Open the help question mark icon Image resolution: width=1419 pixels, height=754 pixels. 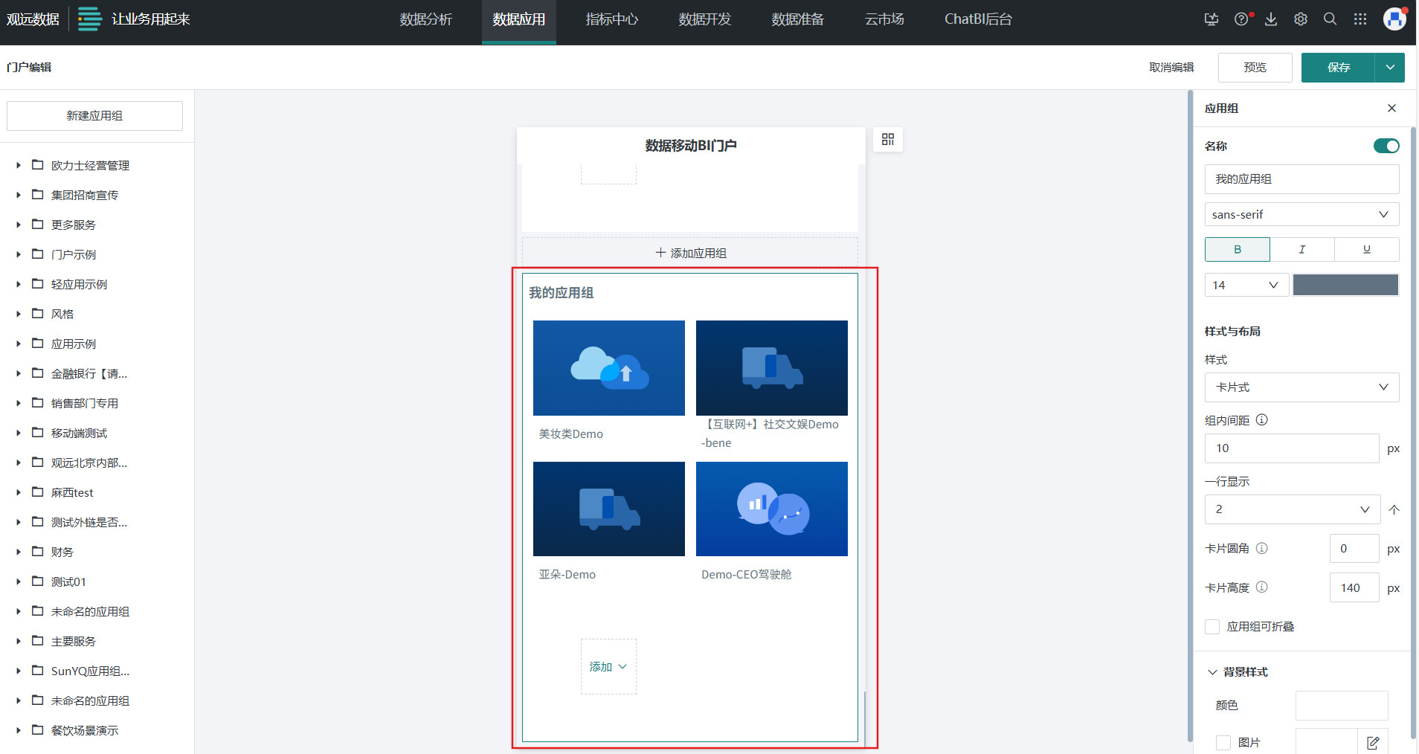[x=1241, y=19]
